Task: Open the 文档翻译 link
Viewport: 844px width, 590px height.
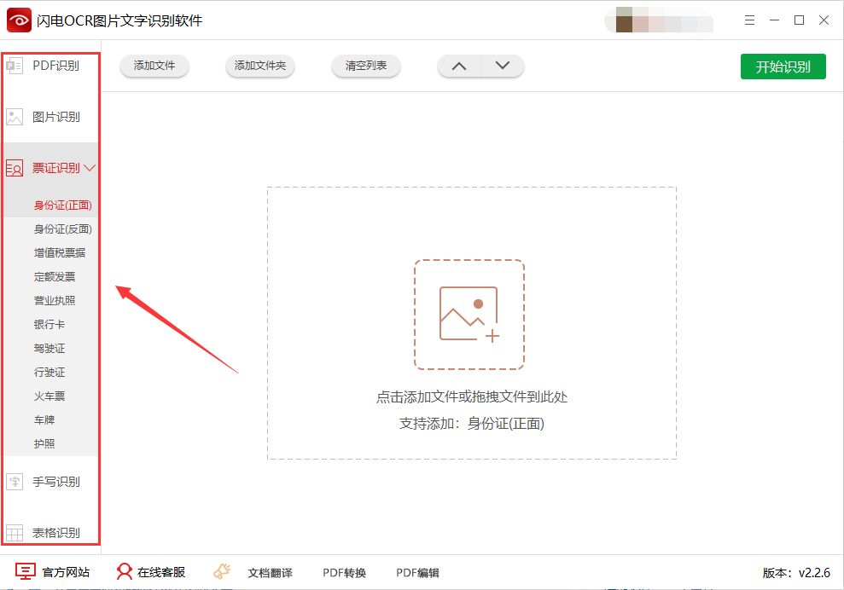Action: (271, 573)
